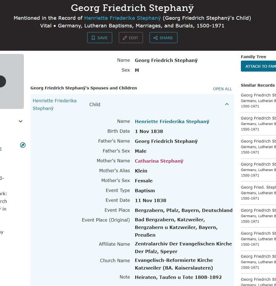This screenshot has width=276, height=286.
Task: Click the Child relationship label
Action: [95, 104]
